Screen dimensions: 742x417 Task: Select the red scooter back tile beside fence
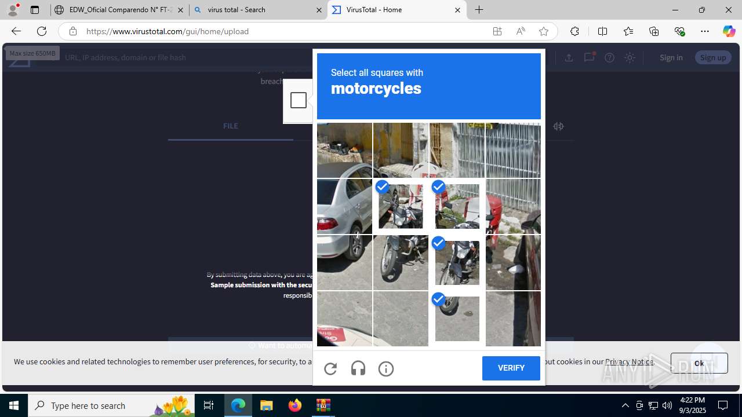513,206
